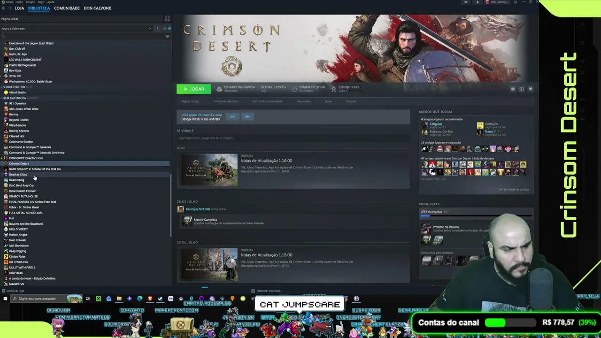This screenshot has width=601, height=338.
Task: Open the Steam menu
Action: point(9,2)
